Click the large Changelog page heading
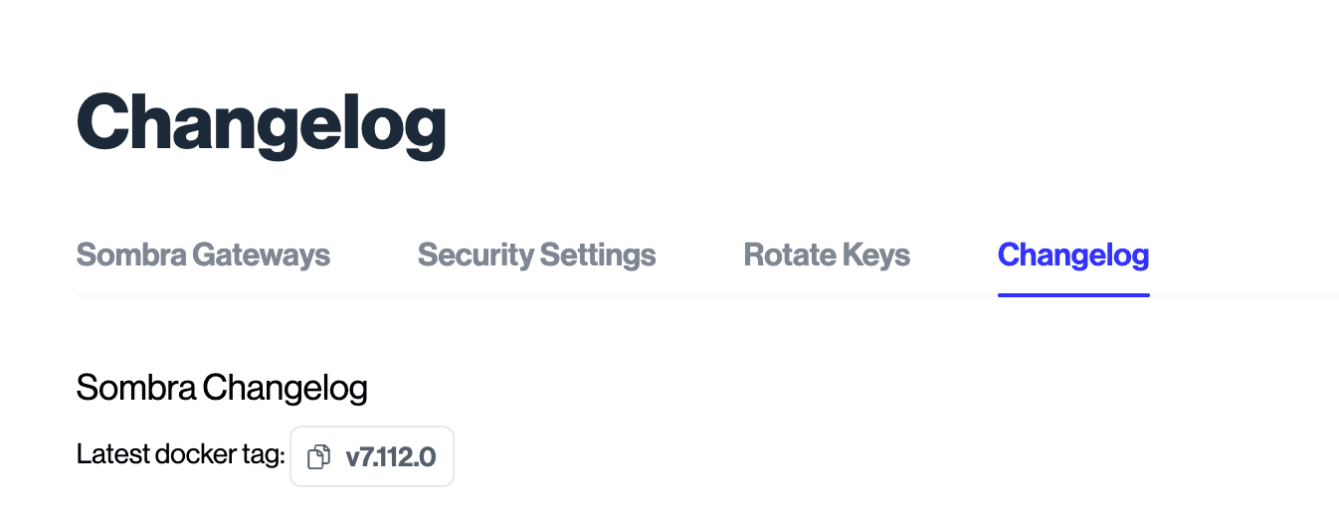The height and width of the screenshot is (517, 1339). click(x=261, y=123)
